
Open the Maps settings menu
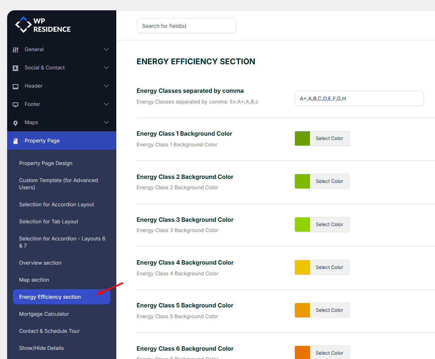coord(62,122)
